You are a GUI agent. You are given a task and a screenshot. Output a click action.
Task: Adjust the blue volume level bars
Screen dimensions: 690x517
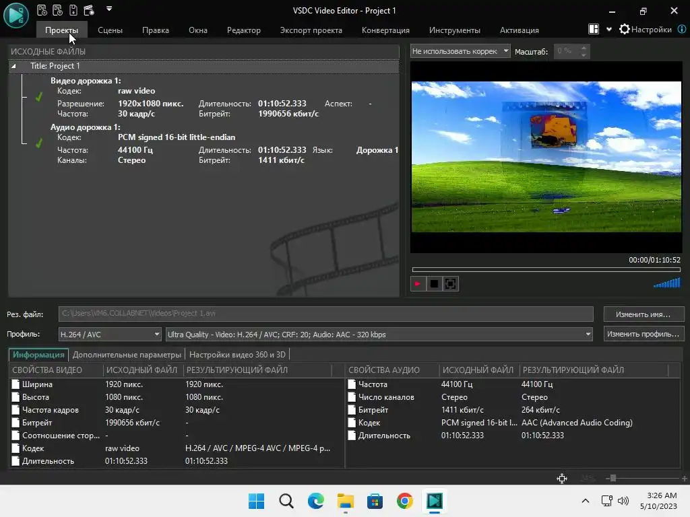coord(666,283)
